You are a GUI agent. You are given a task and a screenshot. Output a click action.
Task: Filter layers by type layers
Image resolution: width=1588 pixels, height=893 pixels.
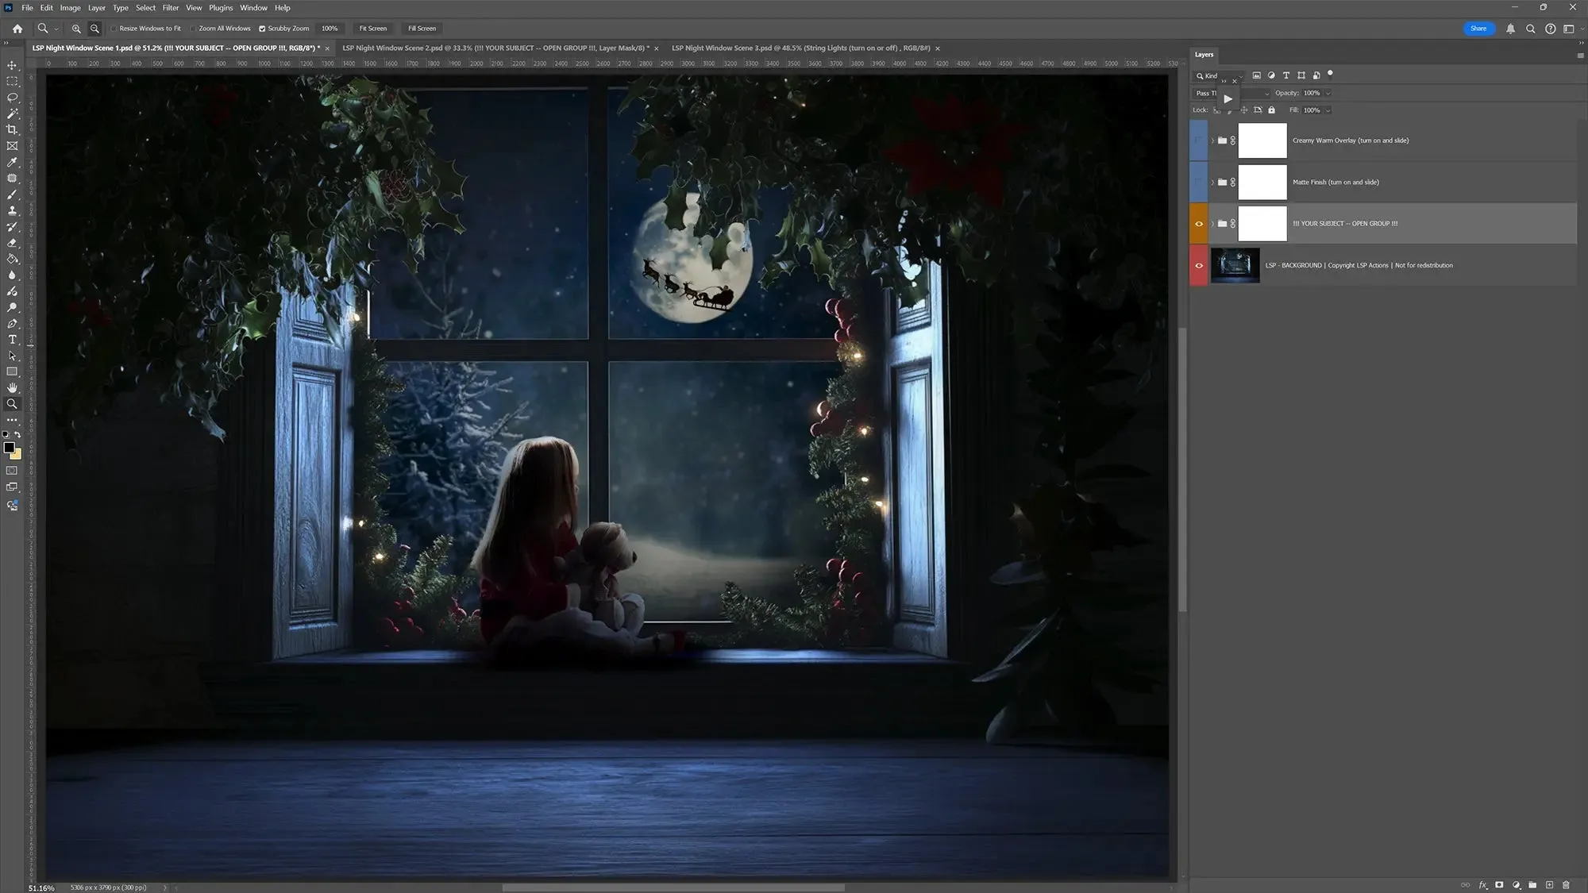(1286, 75)
